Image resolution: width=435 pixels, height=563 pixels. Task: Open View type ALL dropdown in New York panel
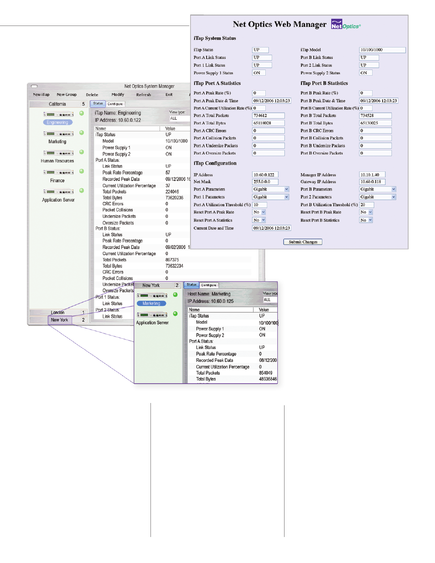[x=270, y=300]
